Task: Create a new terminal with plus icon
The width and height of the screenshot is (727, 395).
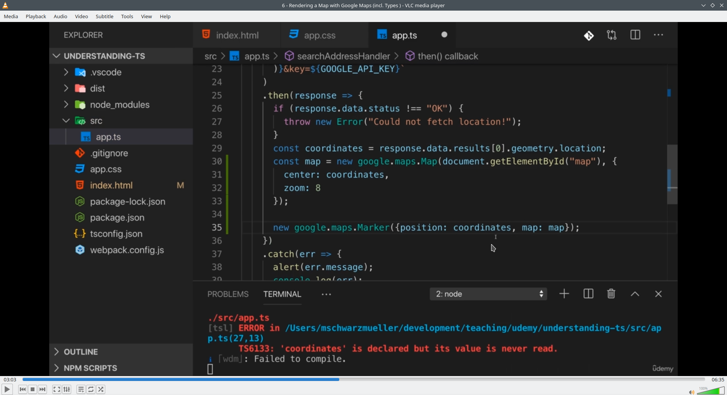Action: tap(564, 294)
